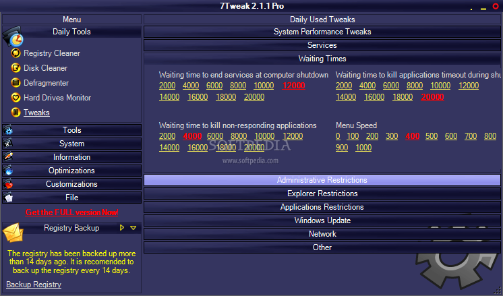
Task: Select the active 400 Menu Speed value
Action: point(413,136)
